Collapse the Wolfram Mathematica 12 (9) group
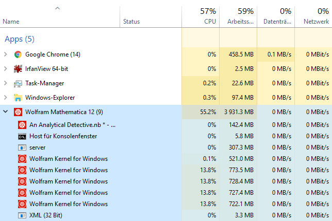 (x=6, y=112)
